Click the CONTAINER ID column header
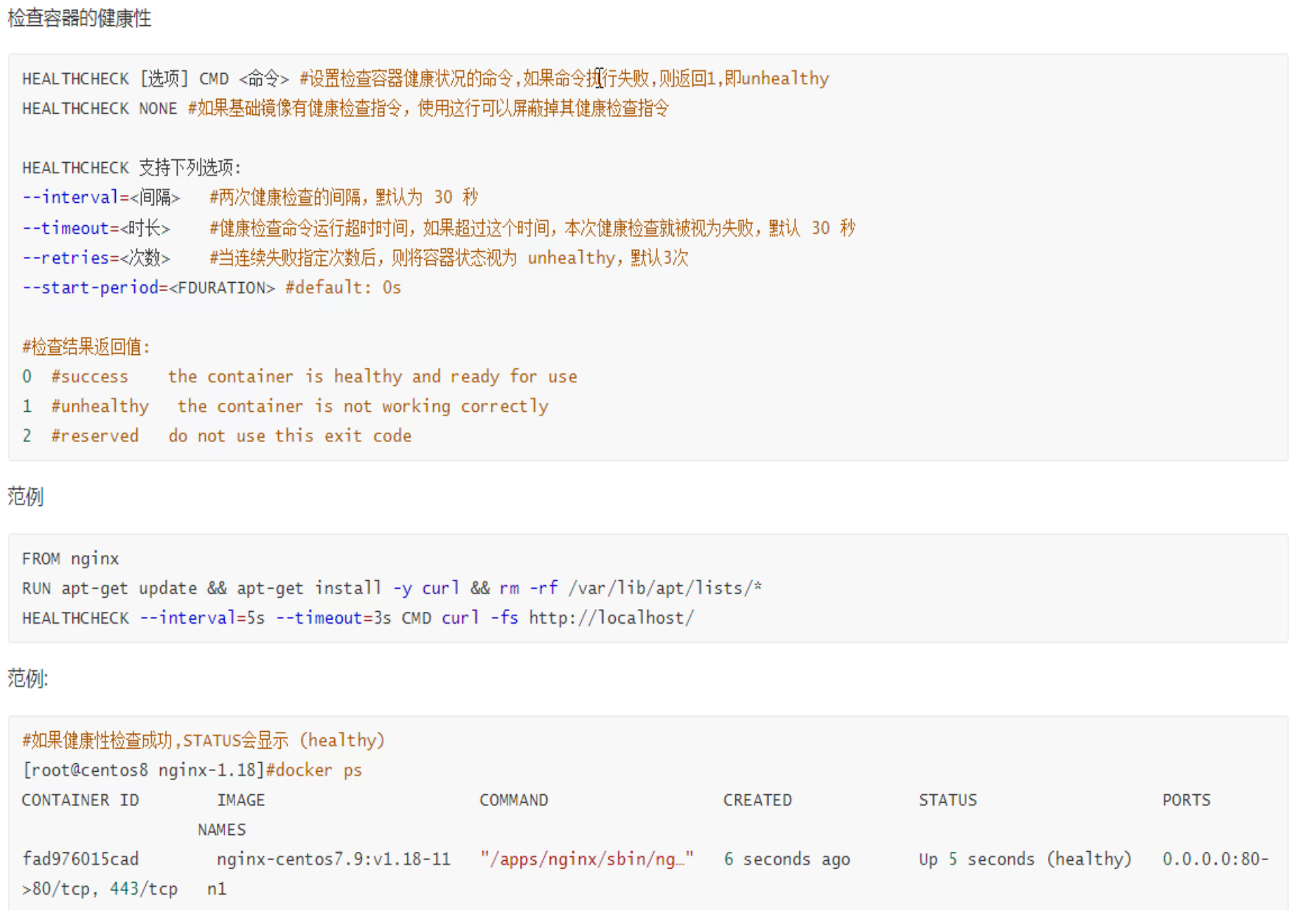The width and height of the screenshot is (1308, 910). click(80, 800)
